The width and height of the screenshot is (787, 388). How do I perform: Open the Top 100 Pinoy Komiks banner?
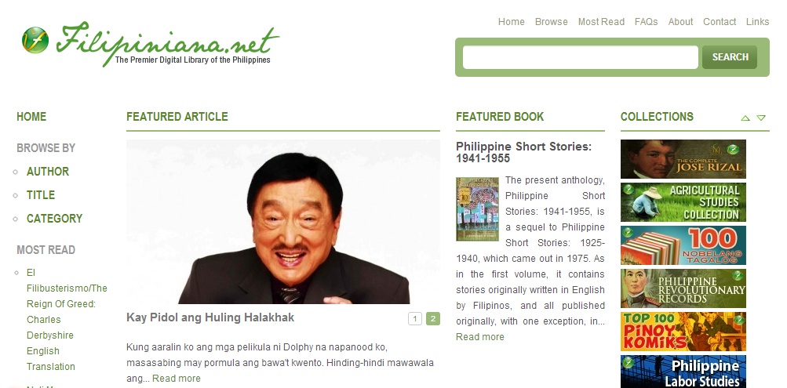(x=683, y=332)
